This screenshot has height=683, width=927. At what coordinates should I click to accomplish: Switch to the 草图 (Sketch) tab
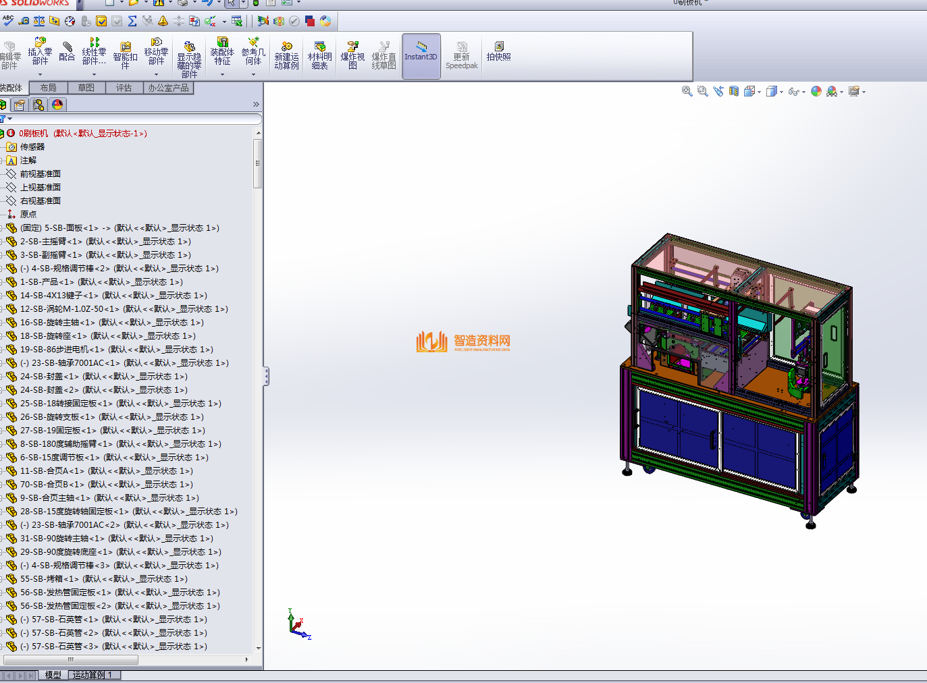(x=86, y=88)
